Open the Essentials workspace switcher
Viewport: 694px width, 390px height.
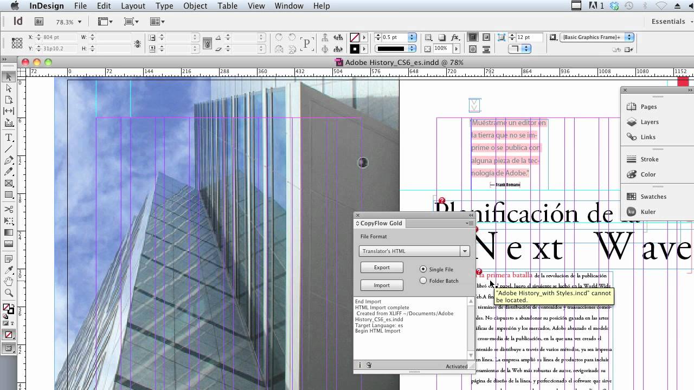point(671,22)
